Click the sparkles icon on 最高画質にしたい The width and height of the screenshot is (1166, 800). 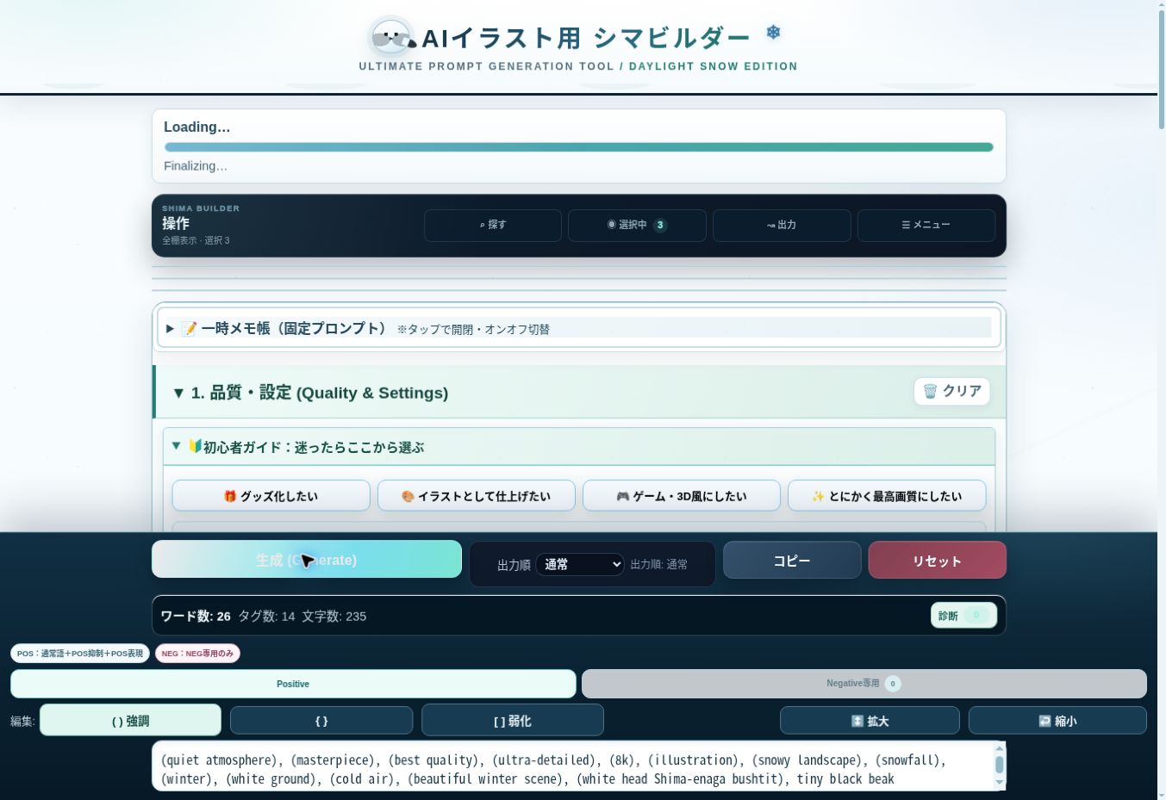tap(819, 496)
